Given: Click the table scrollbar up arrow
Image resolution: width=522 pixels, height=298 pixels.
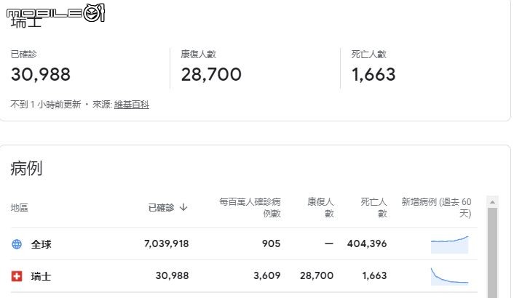Looking at the screenshot, I should [492, 201].
